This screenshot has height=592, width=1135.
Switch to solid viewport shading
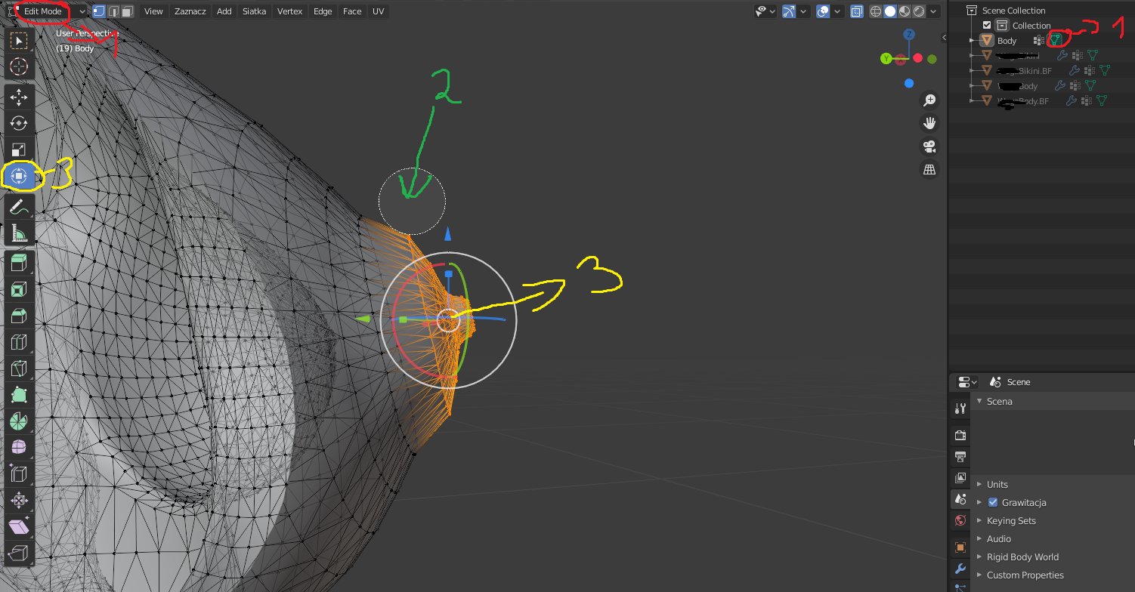coord(890,11)
